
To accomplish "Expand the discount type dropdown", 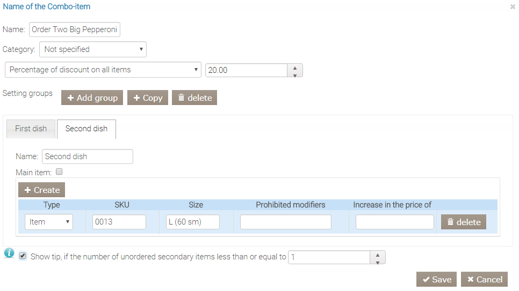I will point(103,70).
